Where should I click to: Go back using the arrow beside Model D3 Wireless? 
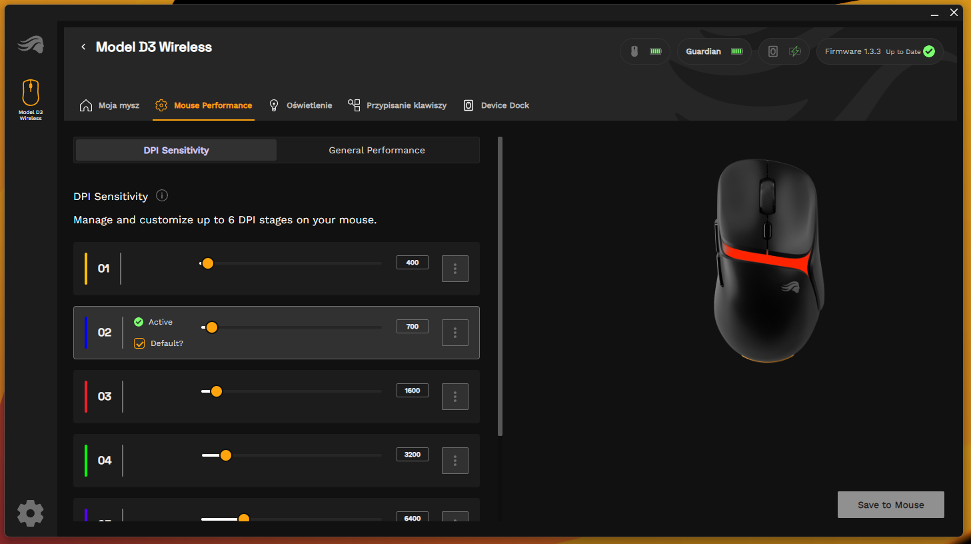coord(83,47)
